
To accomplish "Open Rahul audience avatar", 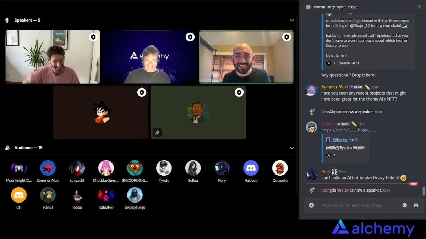I will 48,195.
